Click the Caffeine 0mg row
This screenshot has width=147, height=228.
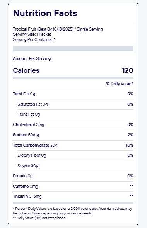click(73, 186)
